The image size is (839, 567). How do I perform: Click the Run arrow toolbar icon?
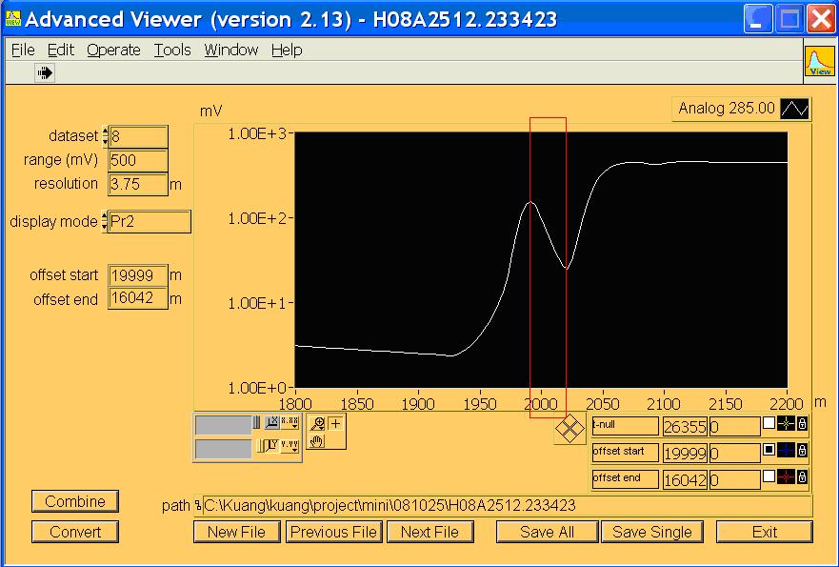point(45,72)
